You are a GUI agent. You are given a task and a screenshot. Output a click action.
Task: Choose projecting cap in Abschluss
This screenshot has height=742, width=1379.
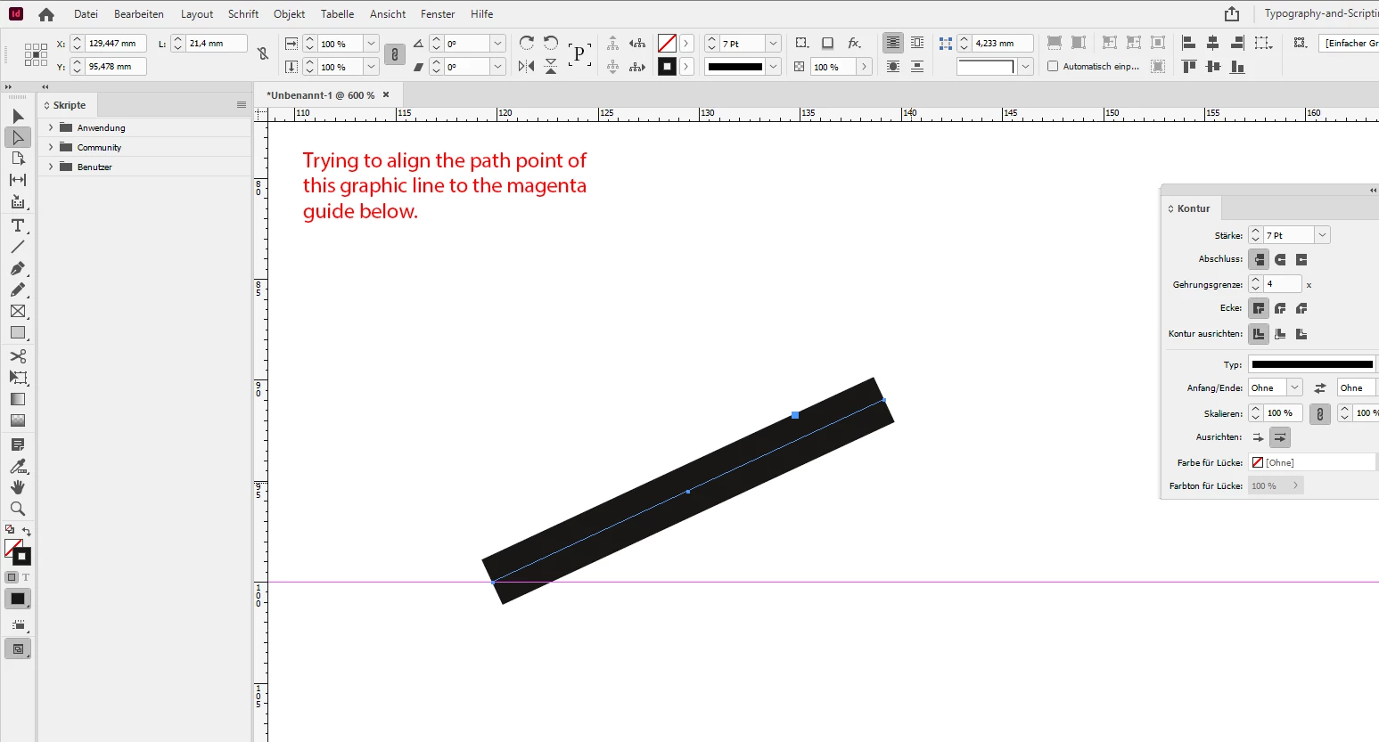pyautogui.click(x=1301, y=259)
